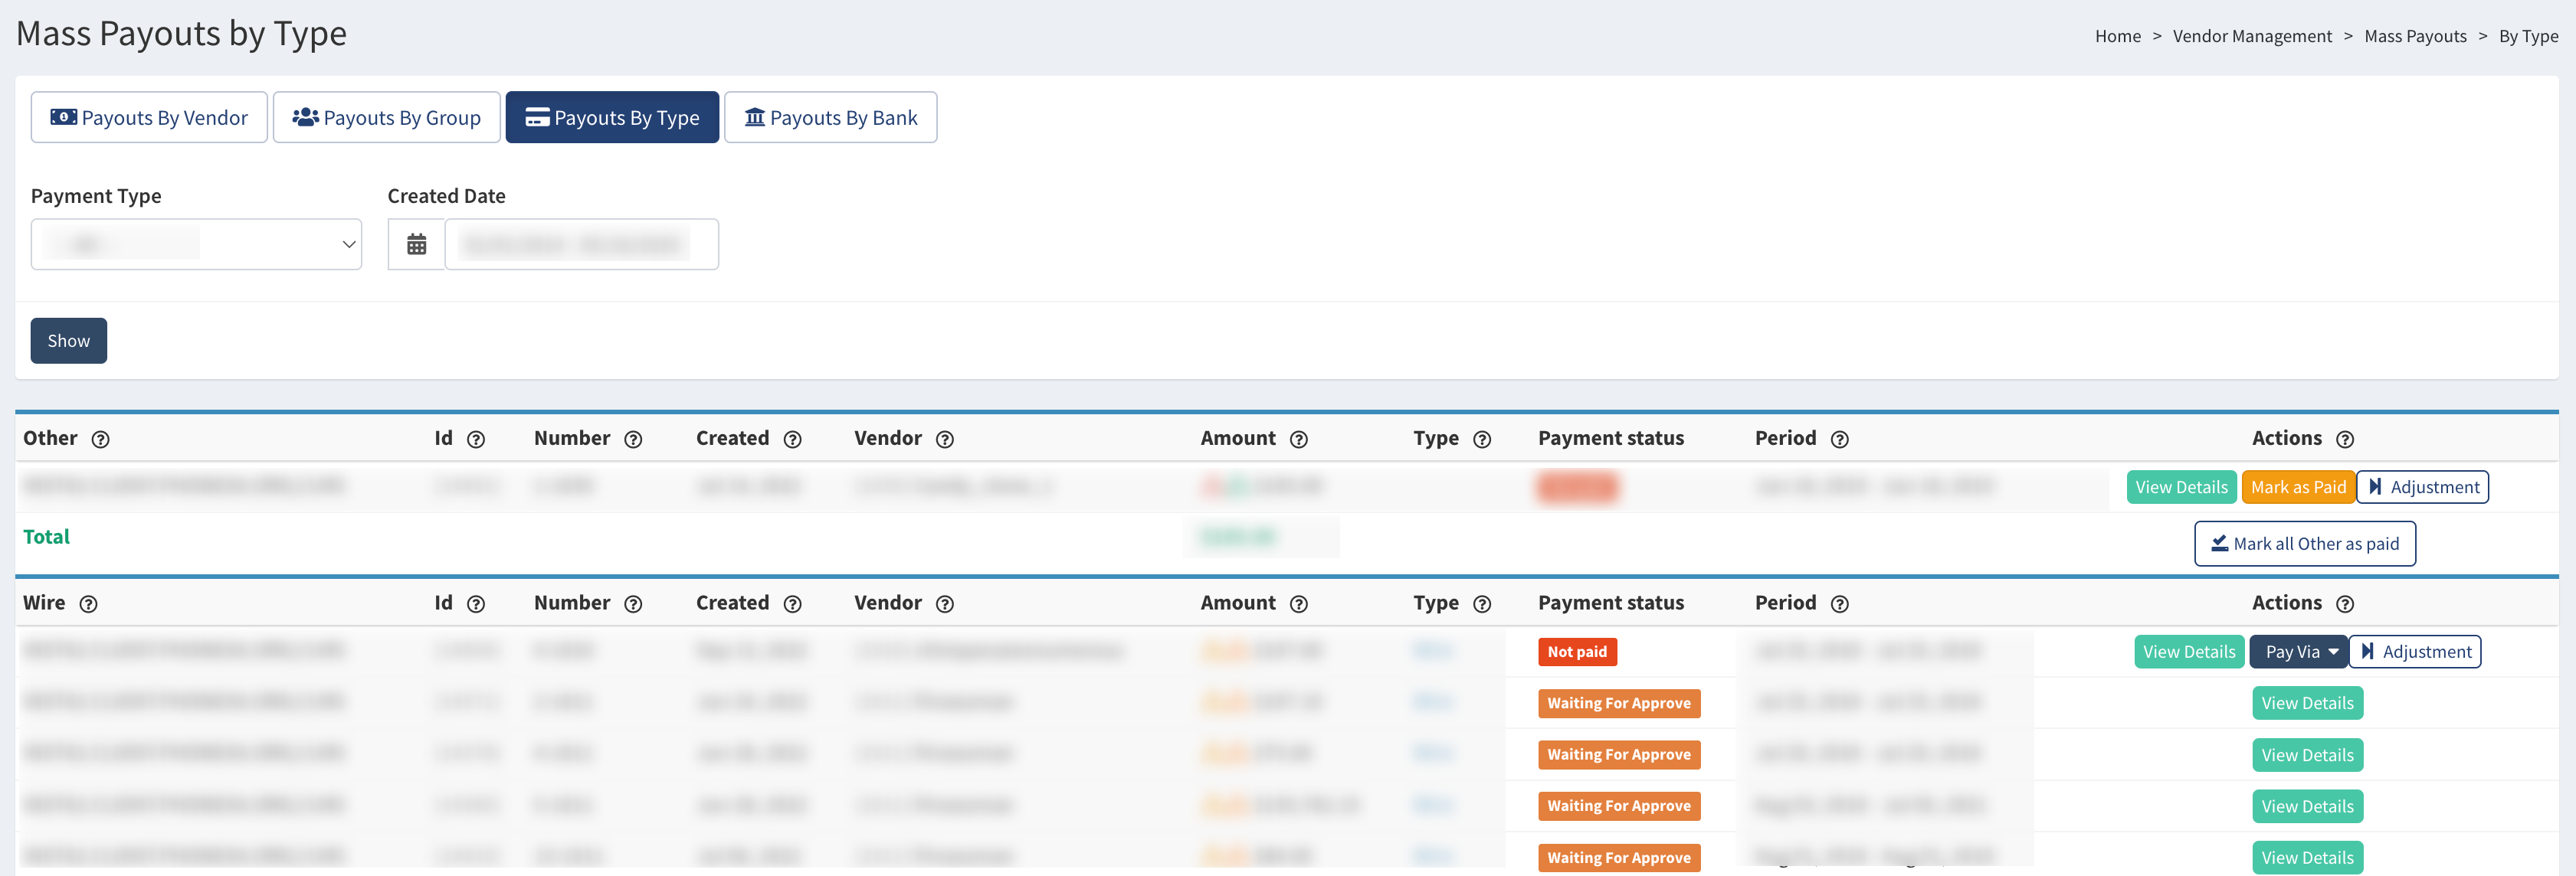This screenshot has height=876, width=2576.
Task: Click help icon next to Type in Other table
Action: pyautogui.click(x=1482, y=440)
